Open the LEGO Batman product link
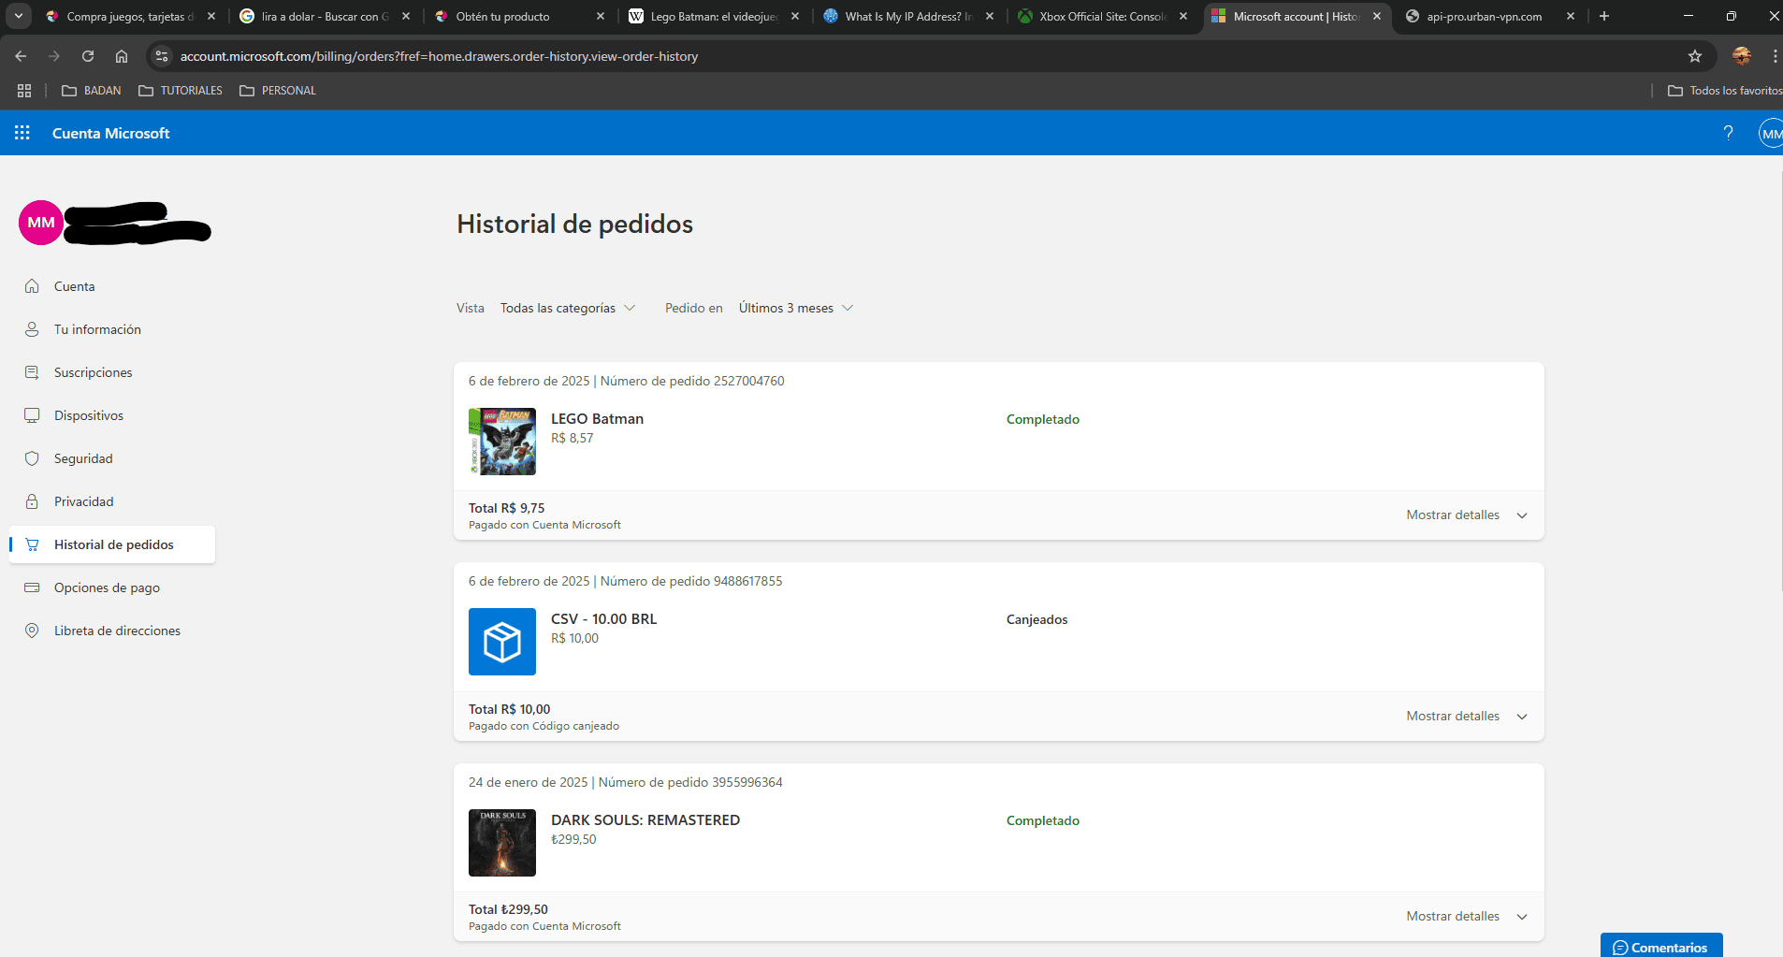This screenshot has width=1783, height=957. [597, 419]
